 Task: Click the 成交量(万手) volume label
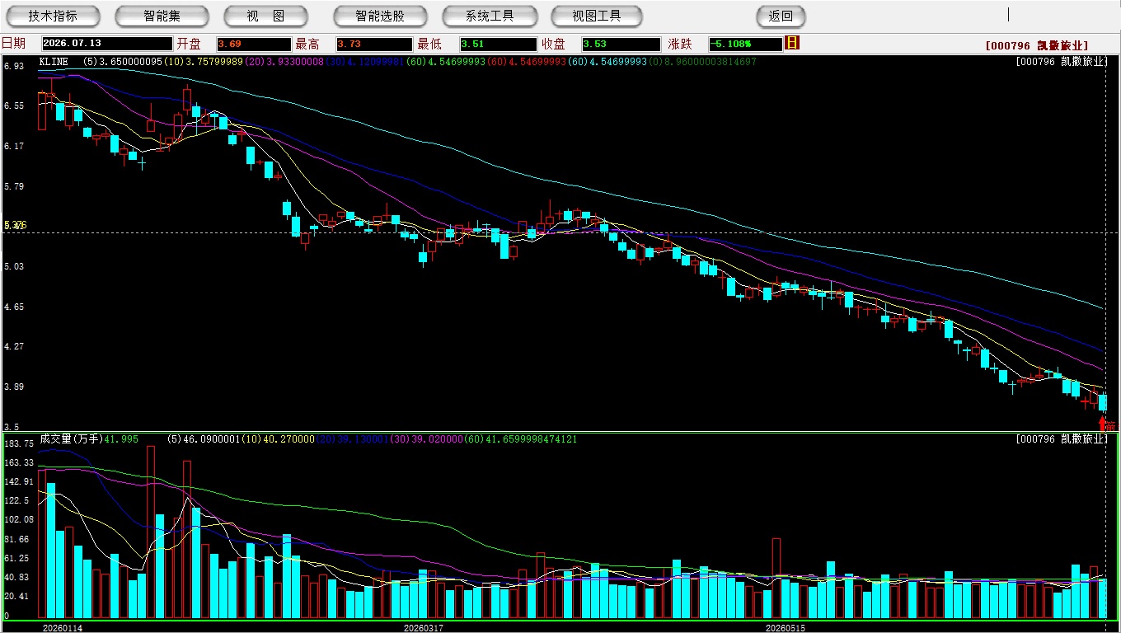coord(72,439)
